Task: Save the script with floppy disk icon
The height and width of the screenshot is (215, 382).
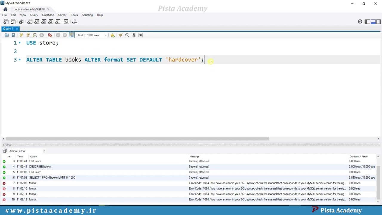Action: 13,35
